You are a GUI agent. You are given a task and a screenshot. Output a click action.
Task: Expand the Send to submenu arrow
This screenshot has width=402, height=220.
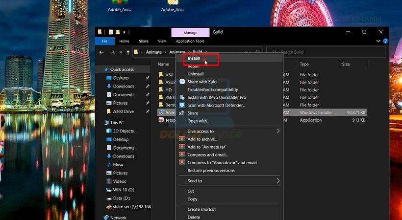(278, 180)
